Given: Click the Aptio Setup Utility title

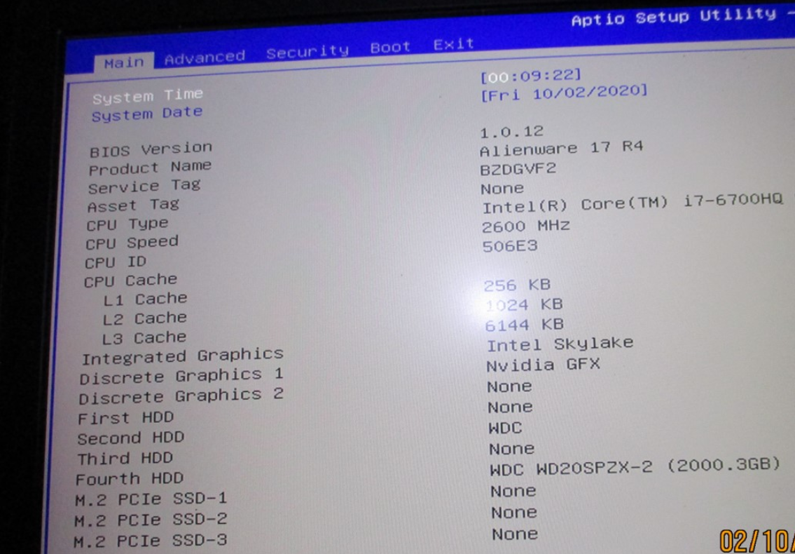Looking at the screenshot, I should click(673, 18).
